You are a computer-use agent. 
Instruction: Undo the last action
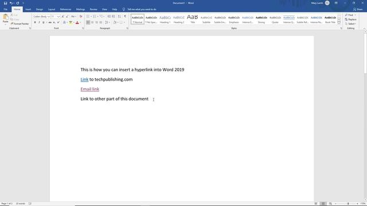(11, 3)
